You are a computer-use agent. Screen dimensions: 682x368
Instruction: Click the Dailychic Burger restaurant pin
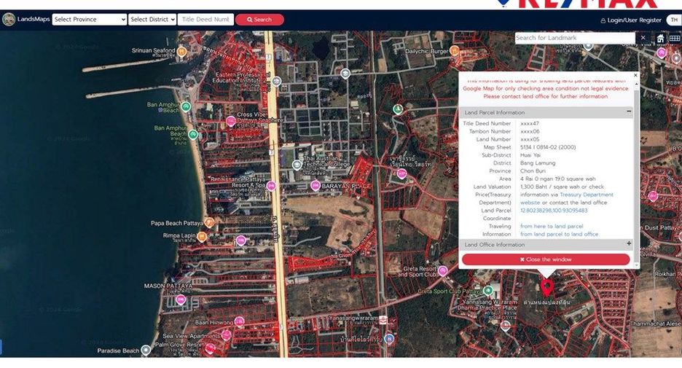tap(455, 51)
